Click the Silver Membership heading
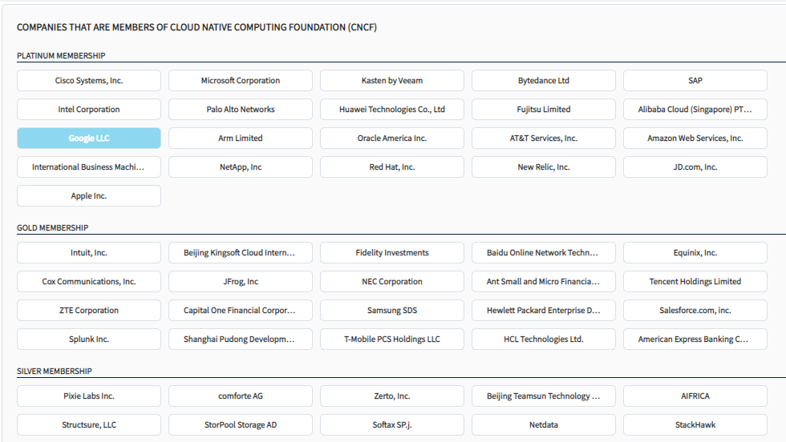The image size is (786, 442). (55, 371)
